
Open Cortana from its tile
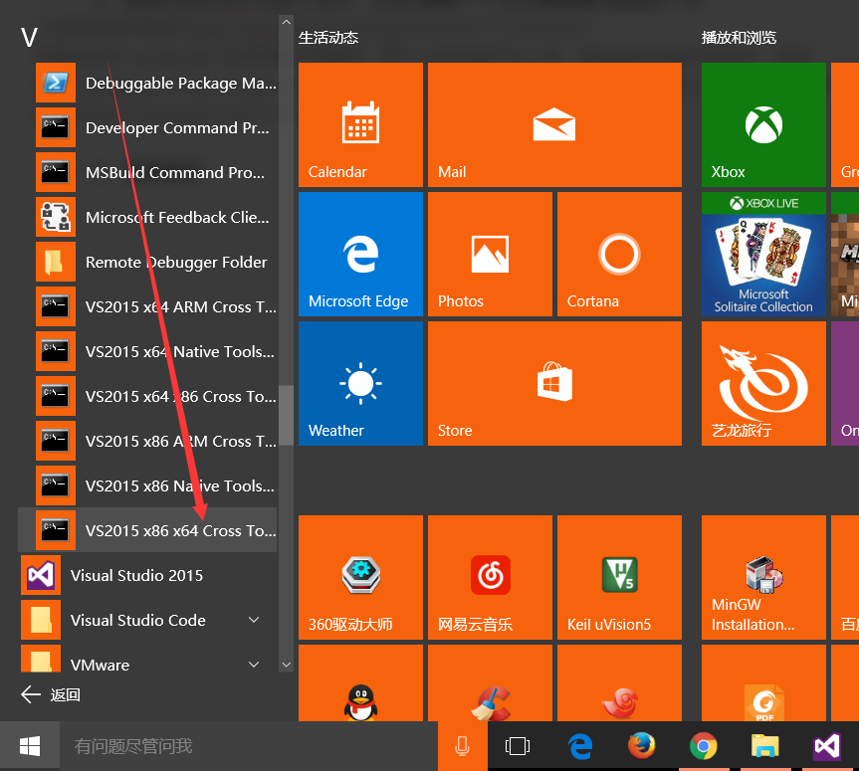tap(619, 254)
